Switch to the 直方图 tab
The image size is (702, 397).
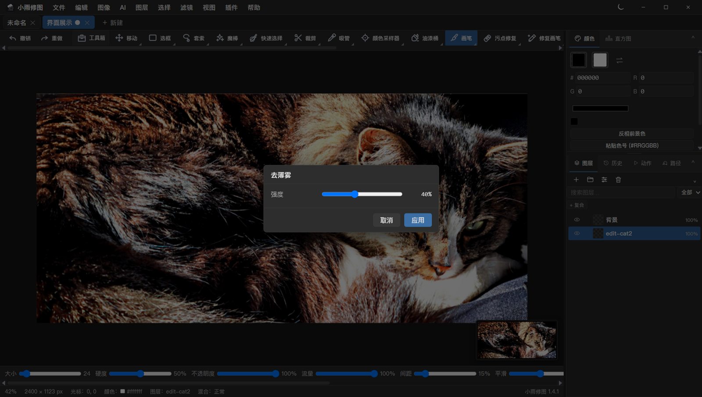coord(619,39)
